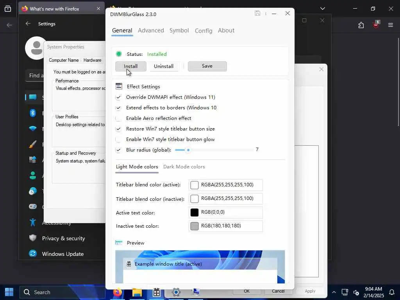Click the blur radius slider handle
400x300 pixels.
(x=188, y=150)
